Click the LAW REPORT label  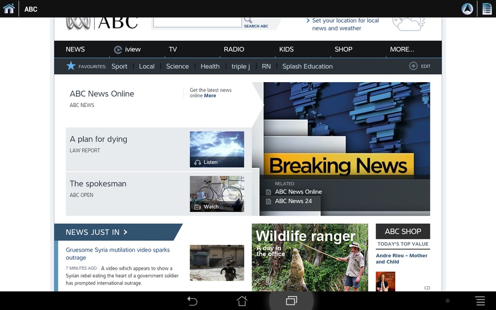coord(85,150)
